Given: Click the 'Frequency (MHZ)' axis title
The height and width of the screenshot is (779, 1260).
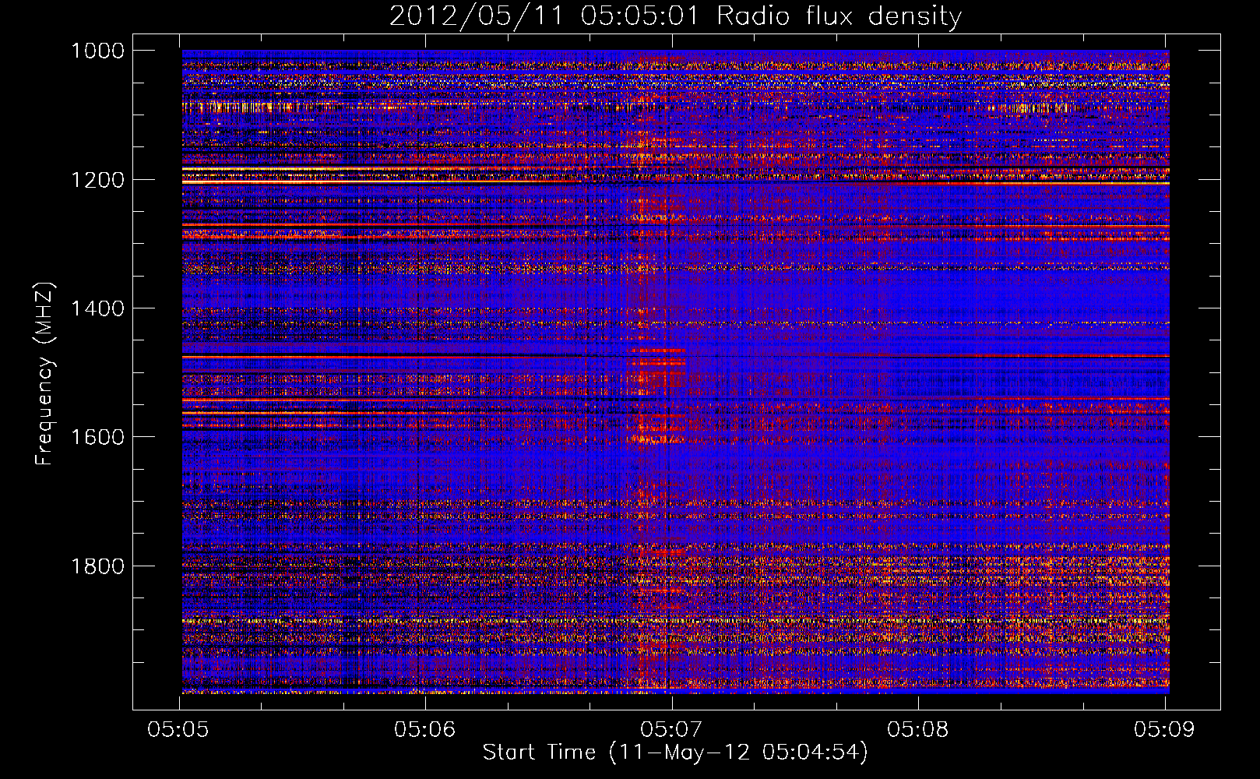Looking at the screenshot, I should click(x=44, y=374).
